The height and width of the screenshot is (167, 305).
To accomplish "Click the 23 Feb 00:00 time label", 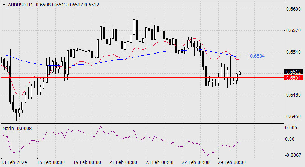I will click(x=159, y=162).
